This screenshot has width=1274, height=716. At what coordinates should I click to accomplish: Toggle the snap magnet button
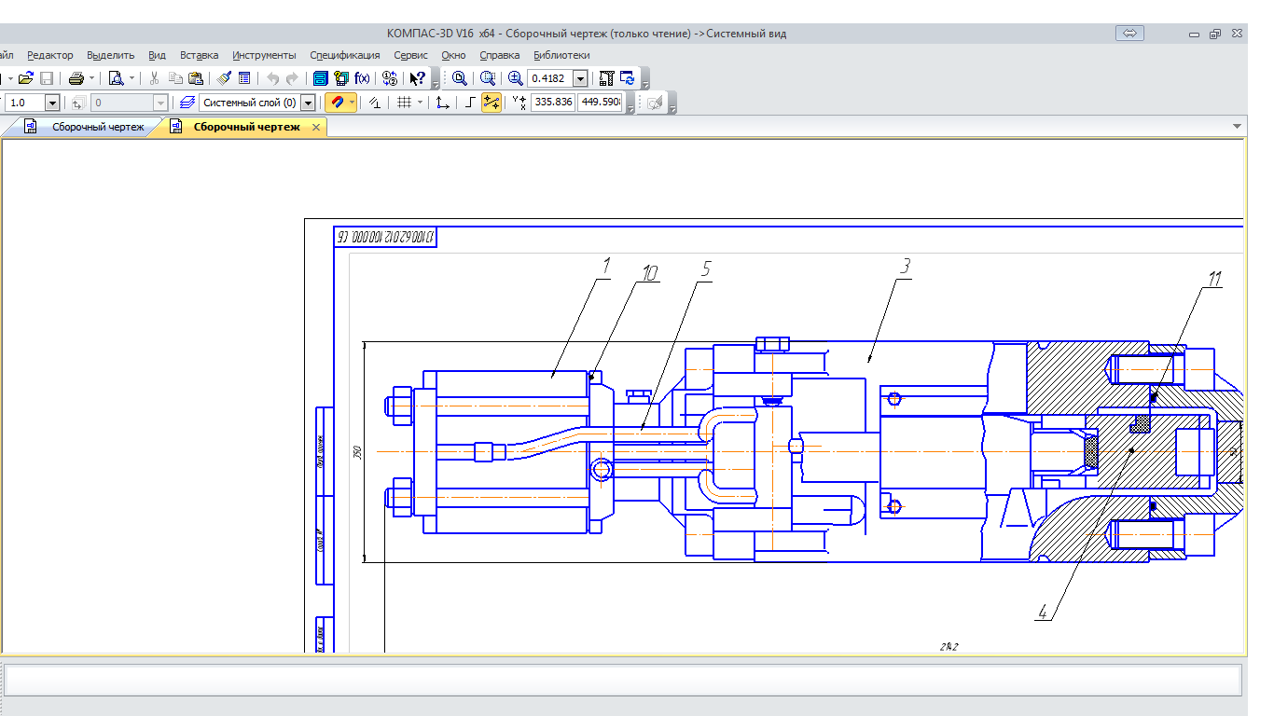336,103
